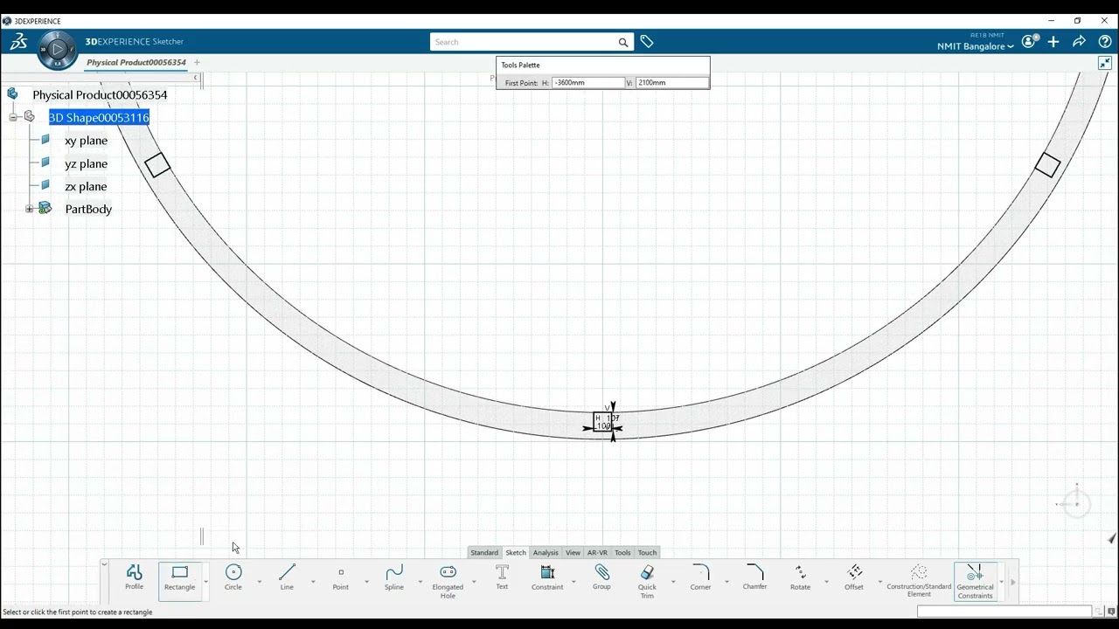Click the collapse view icon top-right
1119x629 pixels.
click(x=1105, y=63)
